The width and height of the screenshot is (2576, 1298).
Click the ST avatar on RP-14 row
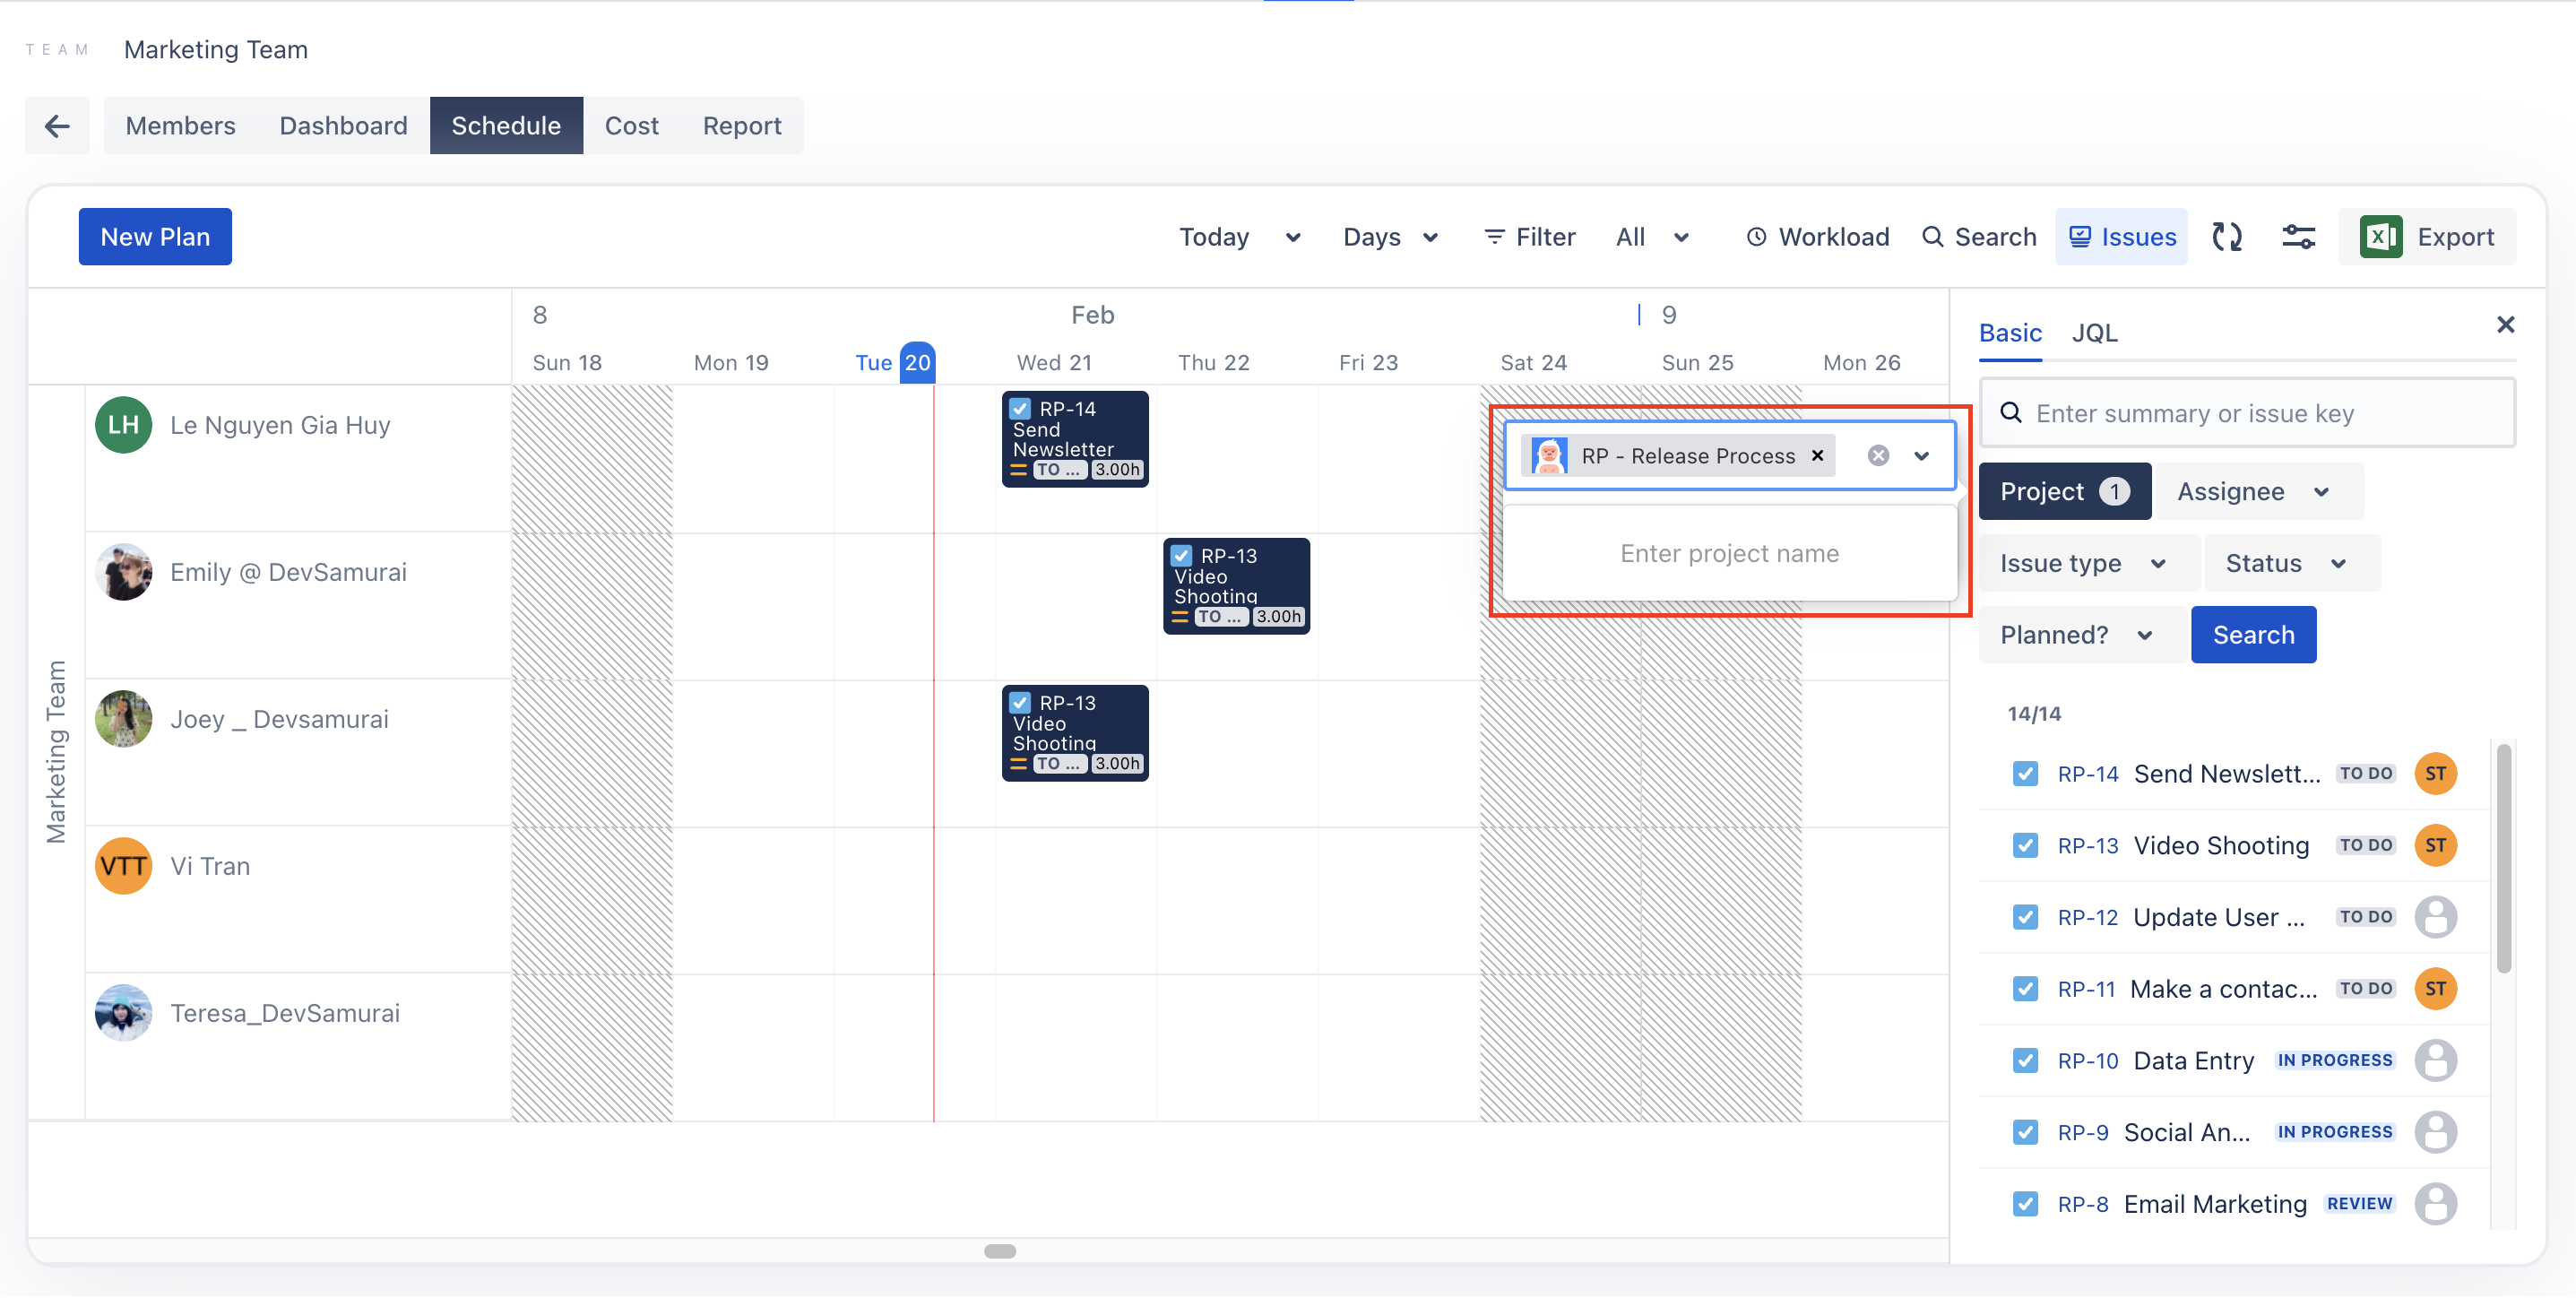(2436, 774)
